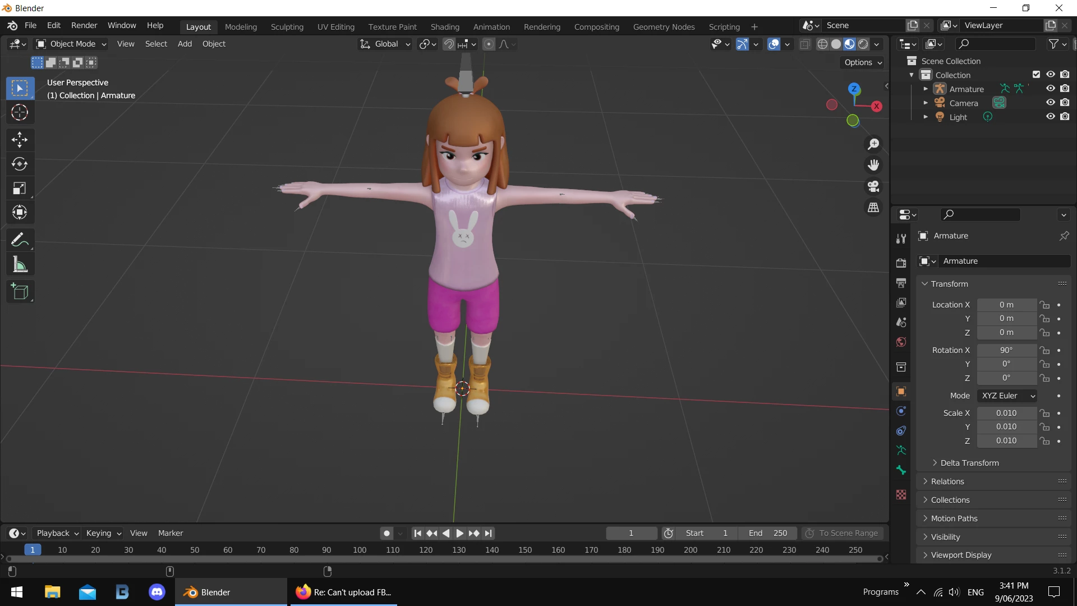Viewport: 1077px width, 606px height.
Task: Open the Object Mode dropdown
Action: click(x=71, y=44)
